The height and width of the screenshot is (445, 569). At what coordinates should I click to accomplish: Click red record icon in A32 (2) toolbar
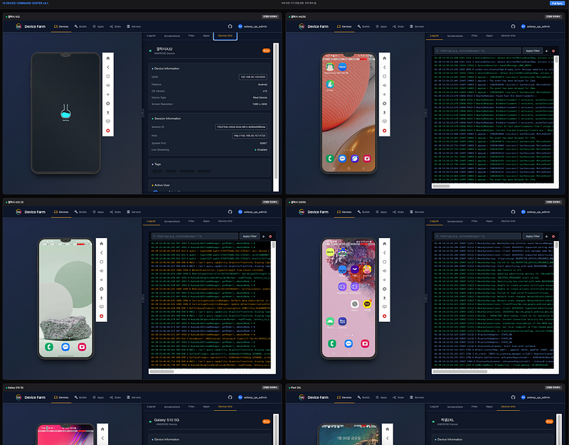[x=101, y=316]
